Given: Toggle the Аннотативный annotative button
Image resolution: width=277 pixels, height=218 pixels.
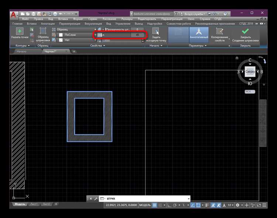Looking at the screenshot, I should [199, 35].
